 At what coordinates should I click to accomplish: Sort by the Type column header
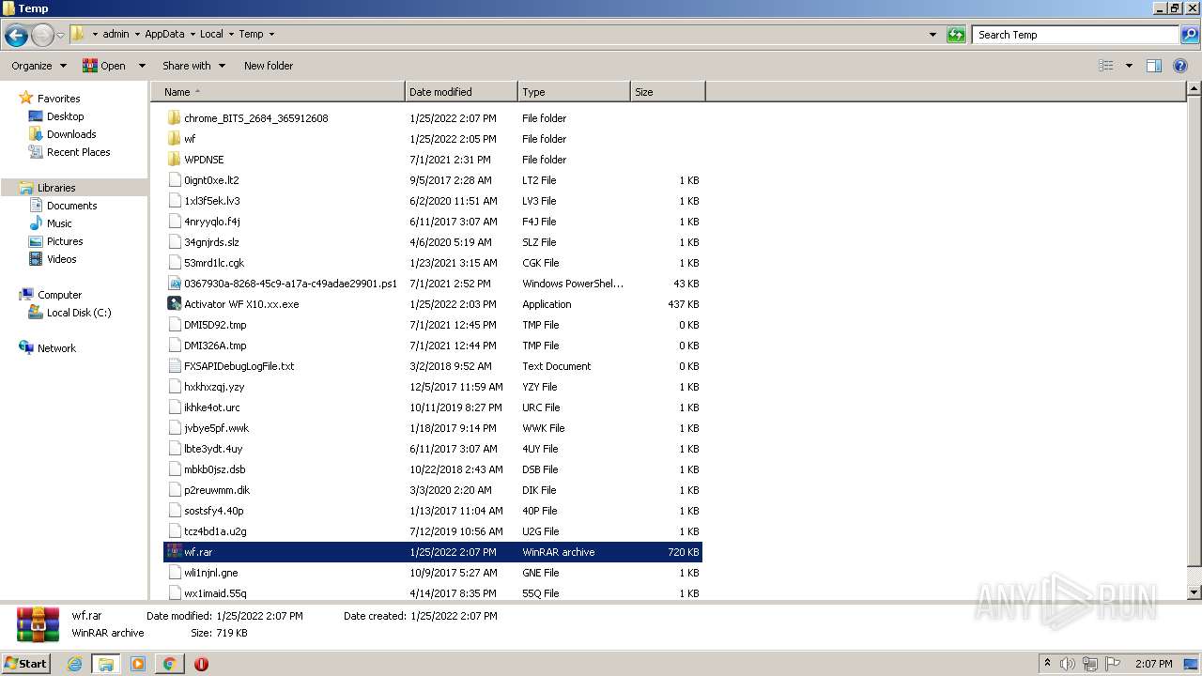[x=574, y=92]
